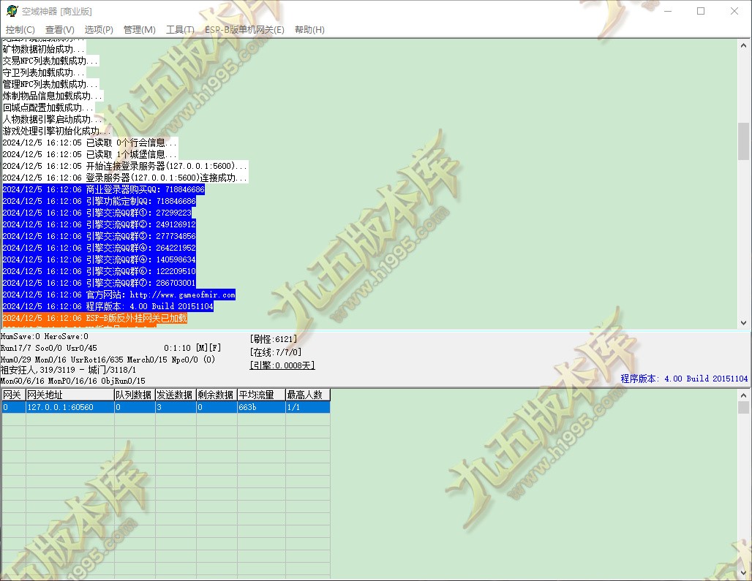Click log line 交易NPC列表加载成功

50,61
